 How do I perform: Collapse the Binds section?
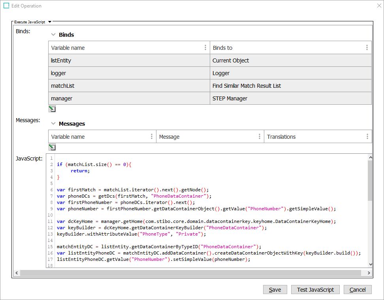[53, 35]
